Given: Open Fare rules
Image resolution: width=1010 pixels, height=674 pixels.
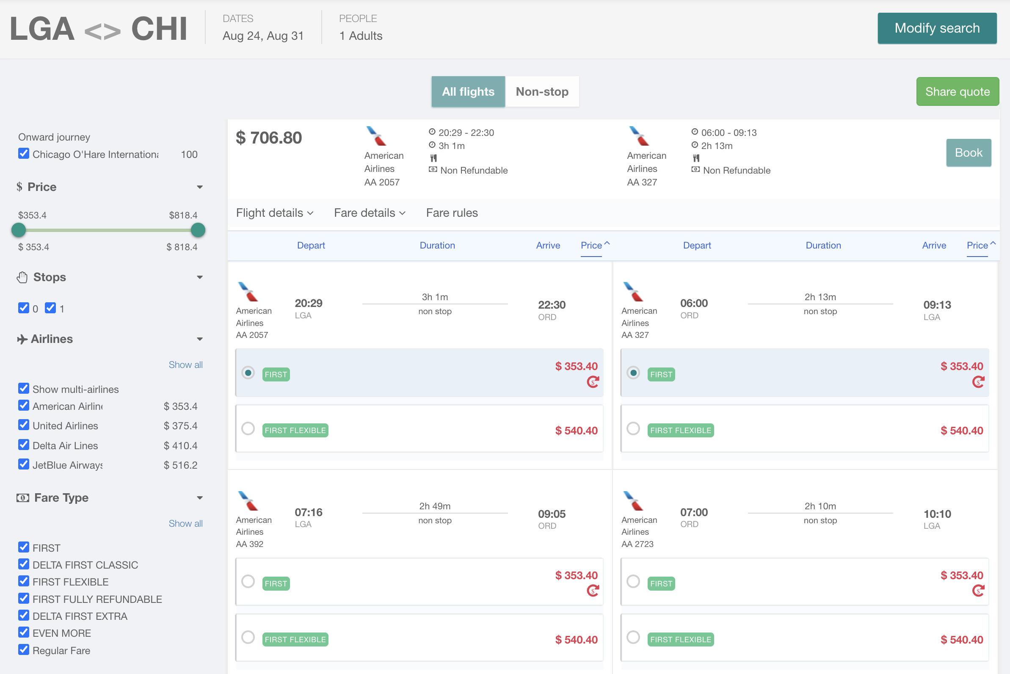Looking at the screenshot, I should [x=452, y=213].
